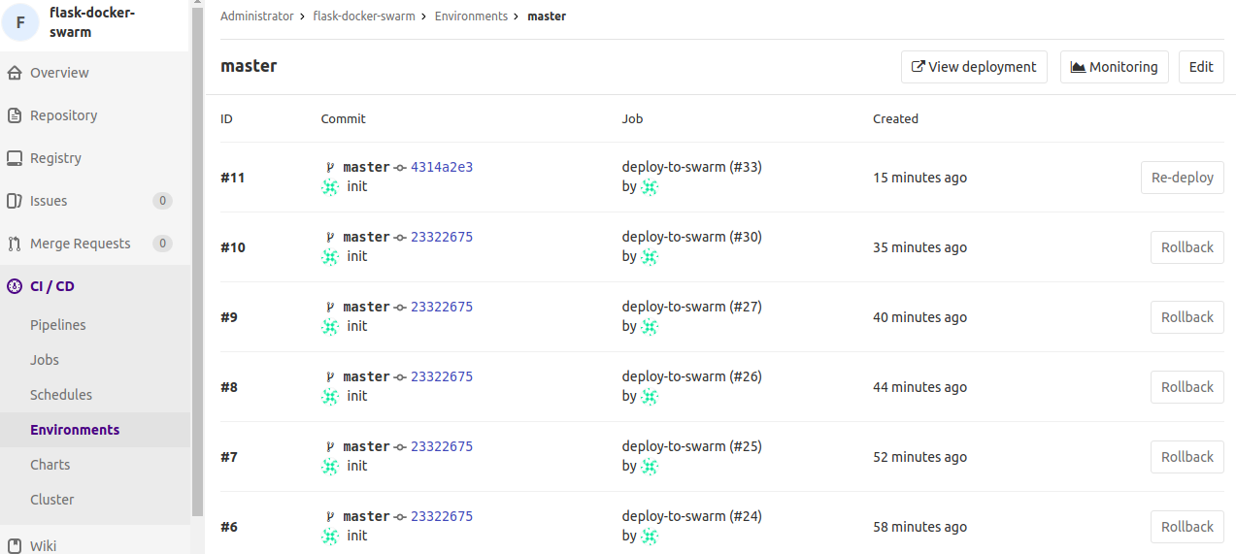Rollback to deployment #8

pos(1186,387)
